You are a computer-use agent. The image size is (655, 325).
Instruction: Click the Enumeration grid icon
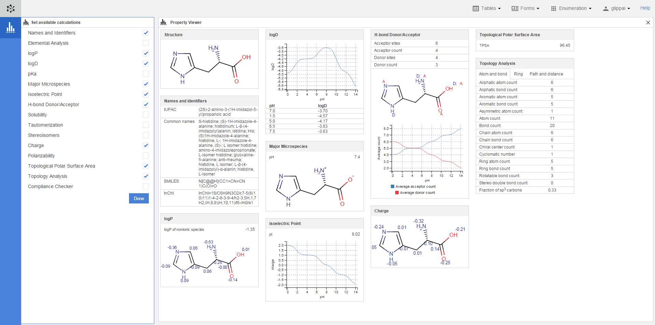tap(553, 9)
